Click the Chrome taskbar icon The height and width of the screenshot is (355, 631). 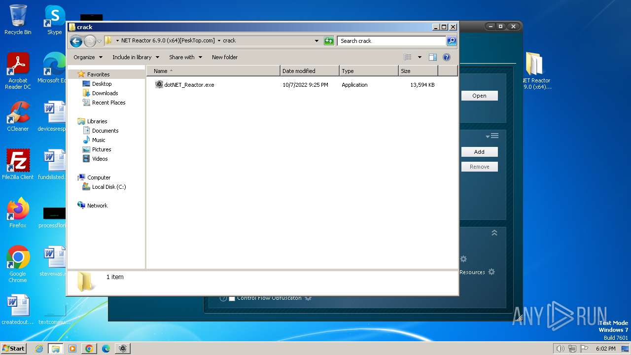click(89, 349)
